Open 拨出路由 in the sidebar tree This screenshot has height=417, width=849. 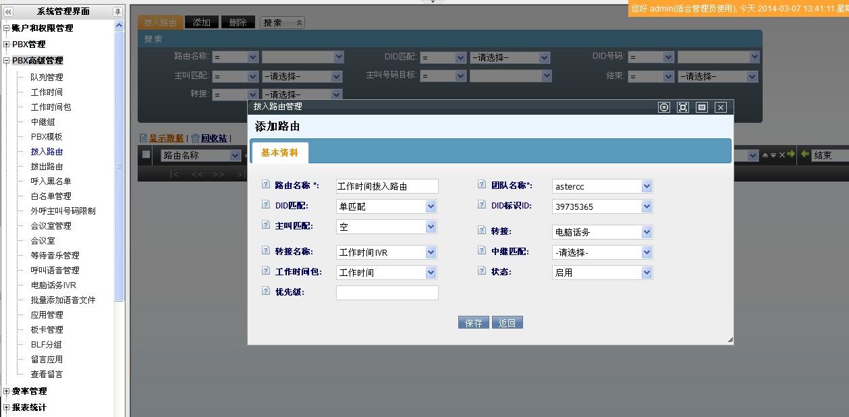(x=47, y=167)
